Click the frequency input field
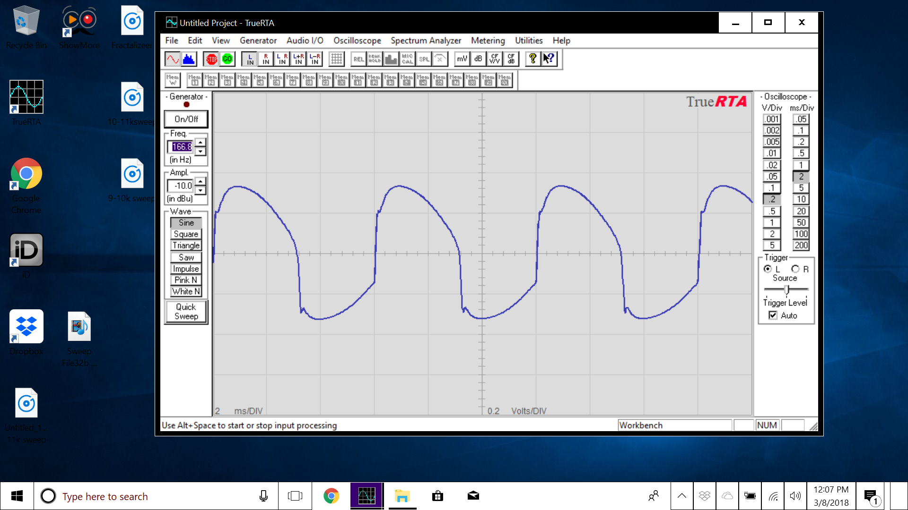 (x=182, y=147)
